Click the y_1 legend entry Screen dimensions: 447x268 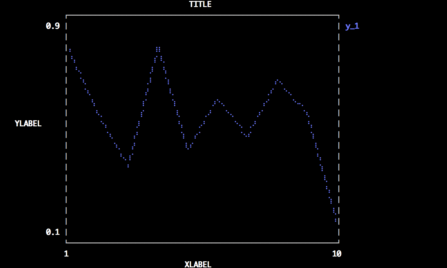click(x=352, y=26)
